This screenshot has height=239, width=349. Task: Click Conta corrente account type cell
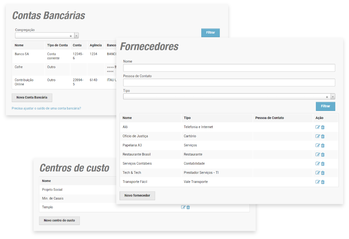pyautogui.click(x=53, y=56)
